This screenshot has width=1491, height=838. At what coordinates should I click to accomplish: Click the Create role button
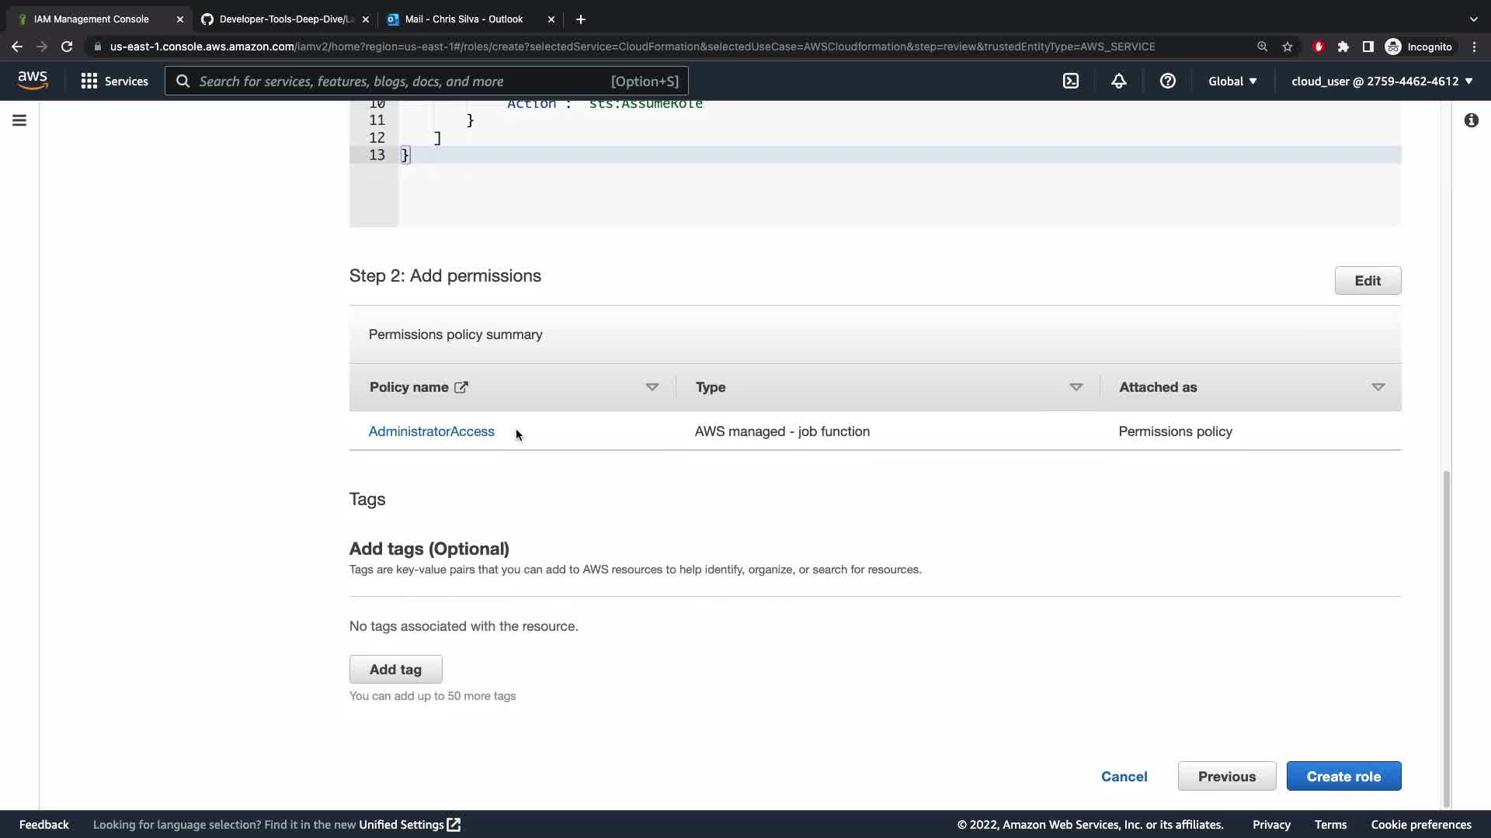(x=1343, y=776)
